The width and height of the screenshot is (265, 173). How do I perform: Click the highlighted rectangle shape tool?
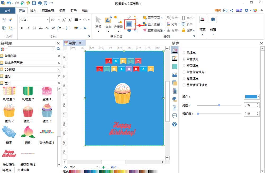129,24
